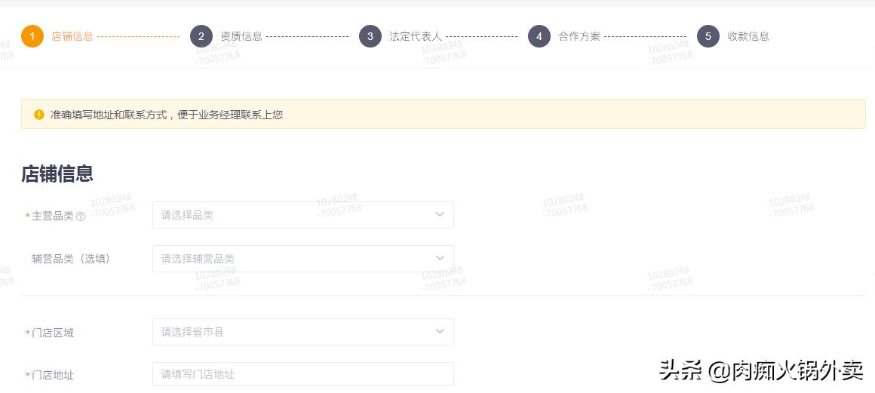
Task: Switch to the 资质信息 step
Action: [x=241, y=36]
